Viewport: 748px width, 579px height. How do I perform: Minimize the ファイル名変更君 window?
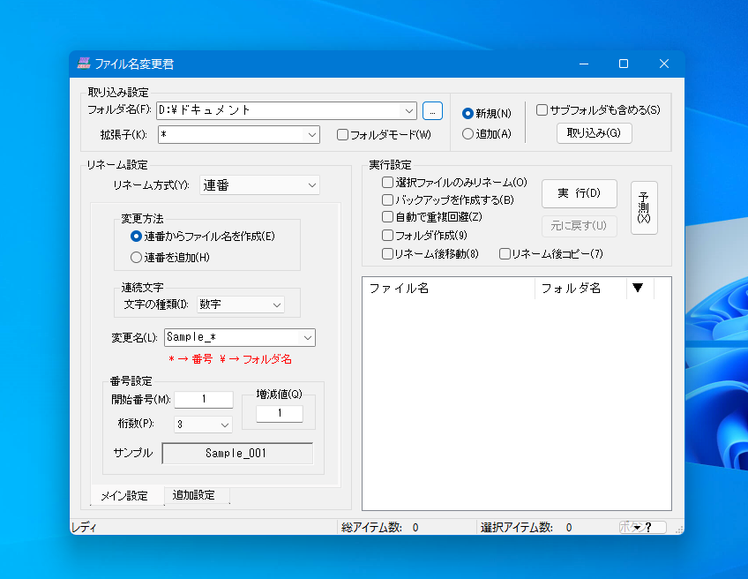[583, 64]
